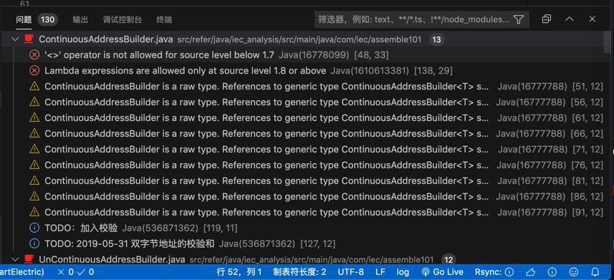Switch to the 终端 tab
Screen dimensions: 614x280
[164, 19]
